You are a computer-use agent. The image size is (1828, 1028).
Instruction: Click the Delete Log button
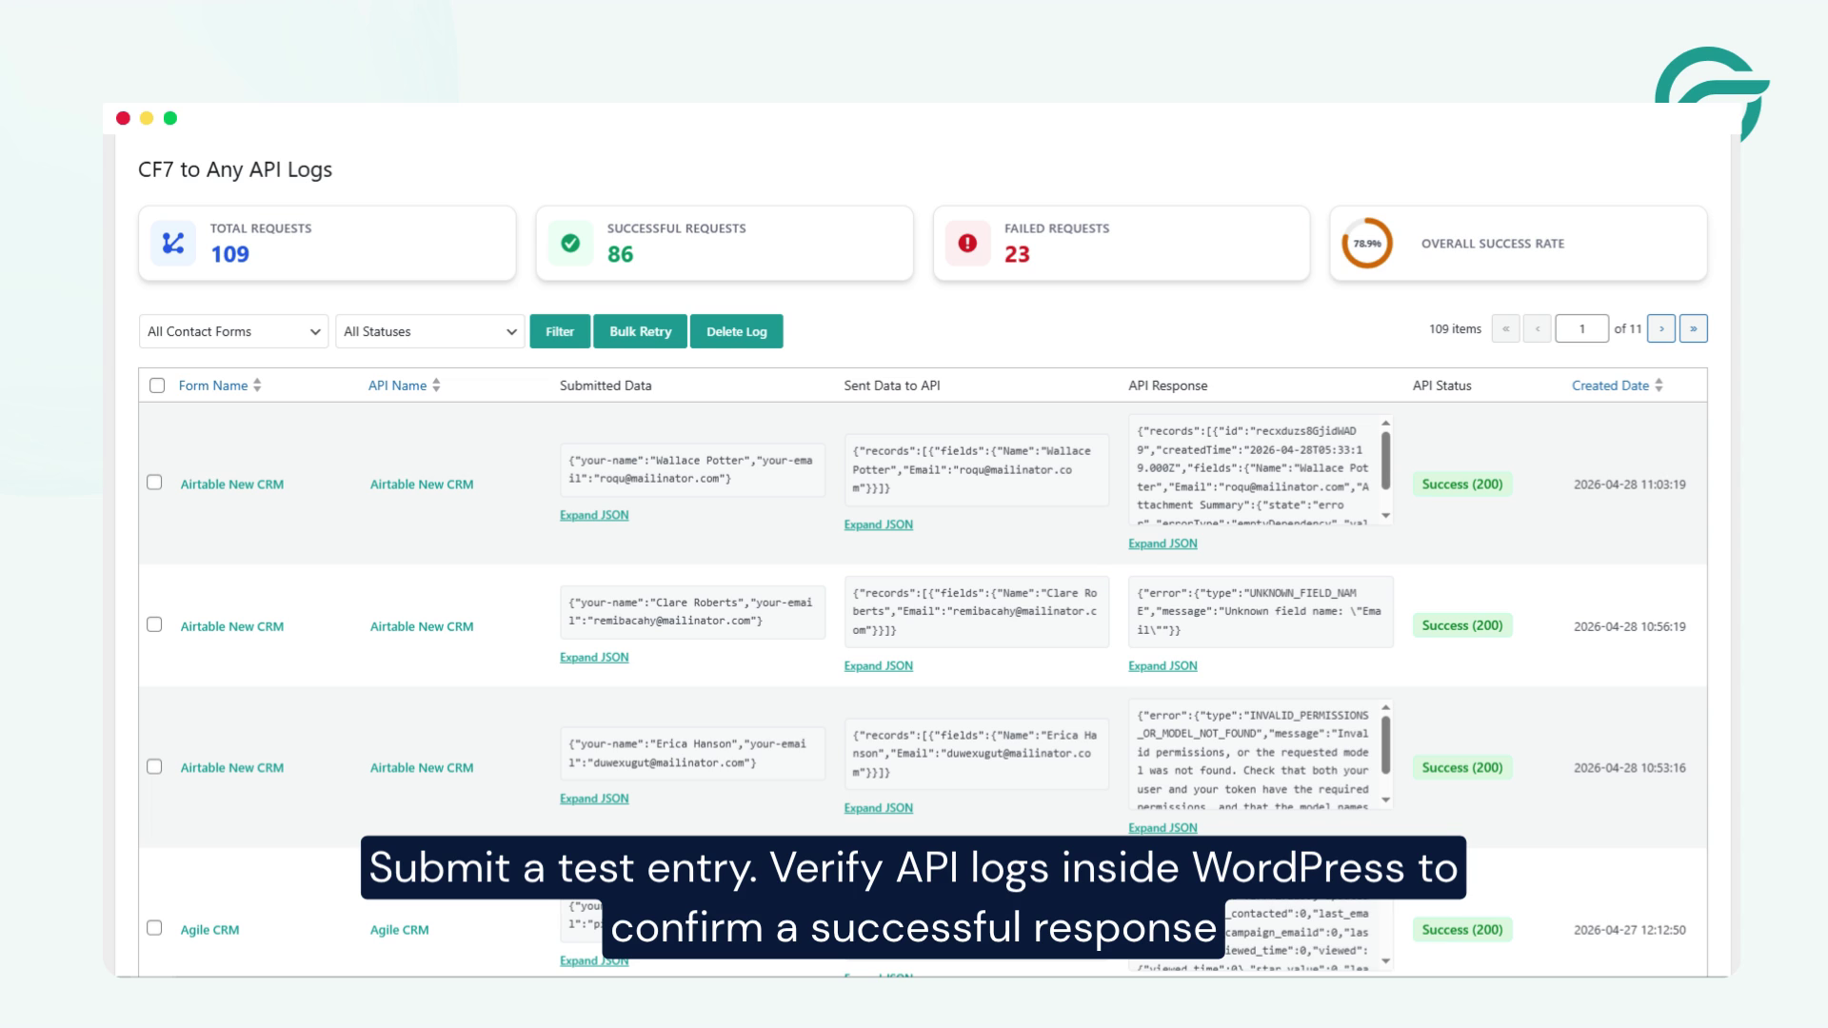click(x=737, y=331)
